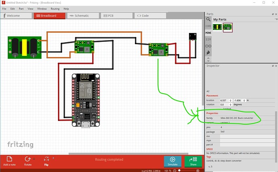The width and height of the screenshot is (278, 172).
Task: Click the zoom out minus icon
Action: 174,170
